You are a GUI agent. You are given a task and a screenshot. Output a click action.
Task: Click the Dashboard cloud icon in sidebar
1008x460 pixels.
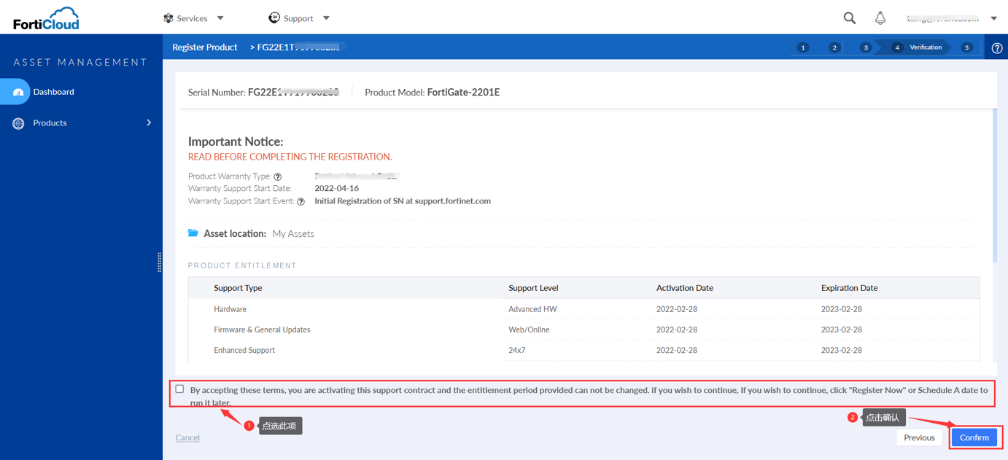coord(18,92)
